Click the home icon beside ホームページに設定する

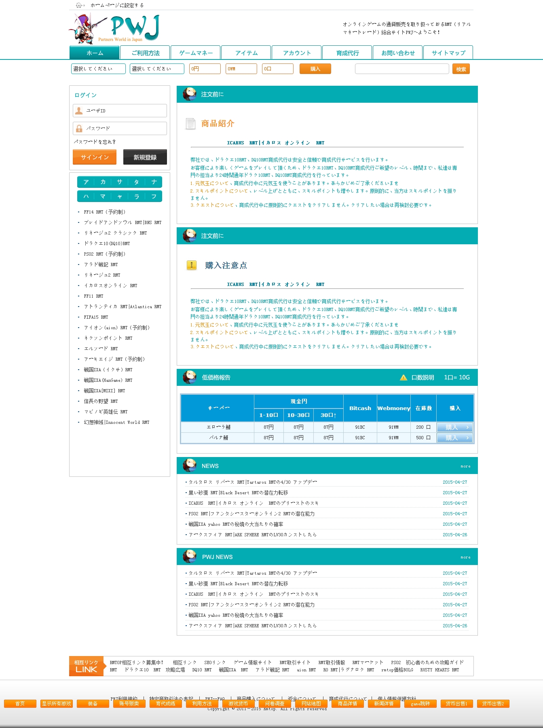[x=80, y=5]
